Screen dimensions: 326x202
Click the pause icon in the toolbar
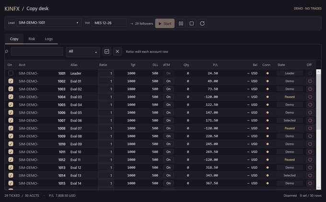pos(181,23)
